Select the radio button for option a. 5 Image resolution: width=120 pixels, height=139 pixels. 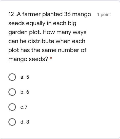[x=12, y=77]
